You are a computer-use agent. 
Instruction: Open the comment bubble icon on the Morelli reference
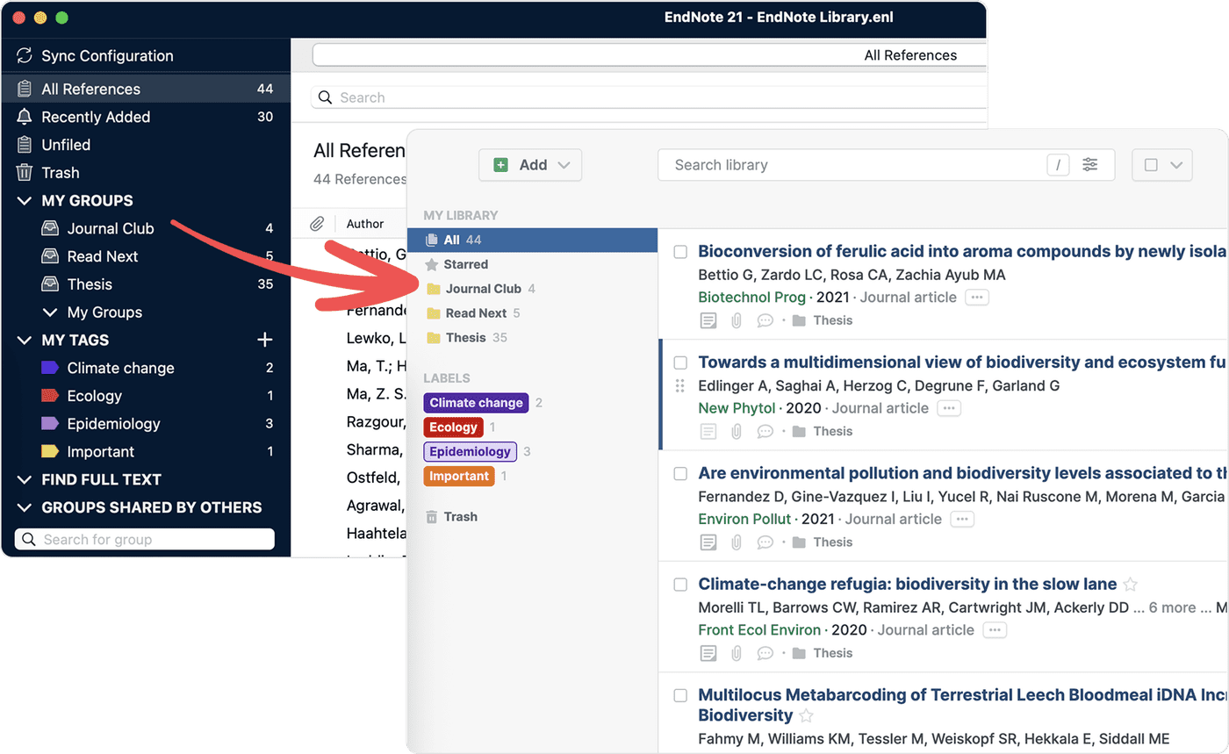[765, 652]
